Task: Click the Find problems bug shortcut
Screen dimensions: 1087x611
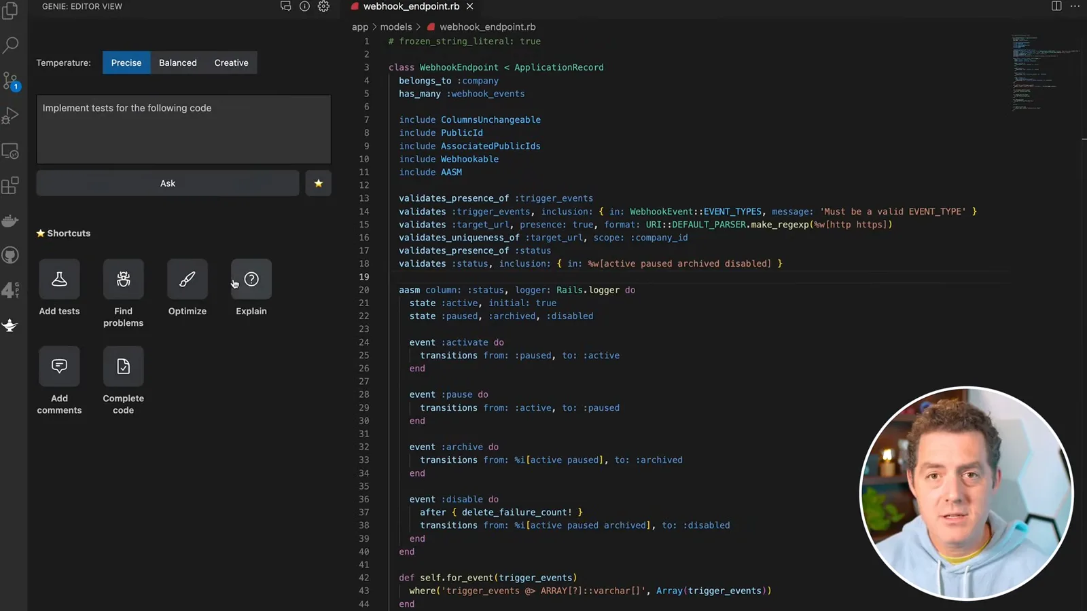Action: pos(123,279)
